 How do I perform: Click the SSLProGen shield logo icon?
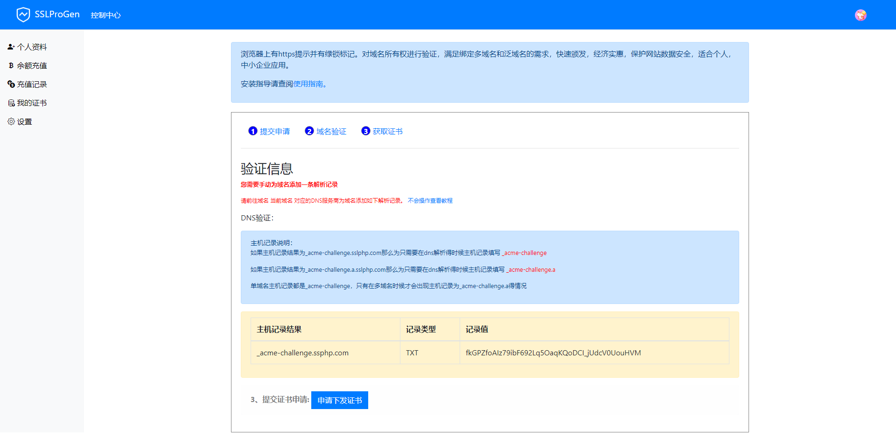pos(23,14)
